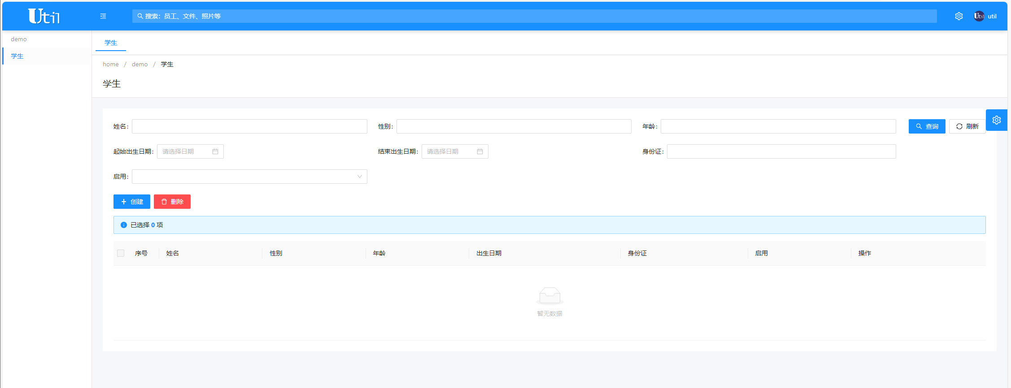
Task: Toggle the sidebar collapse menu icon
Action: (103, 16)
